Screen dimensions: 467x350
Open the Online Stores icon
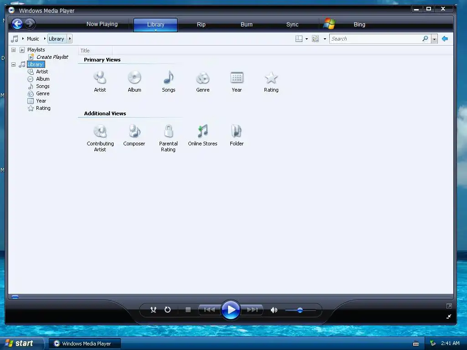coord(203,131)
